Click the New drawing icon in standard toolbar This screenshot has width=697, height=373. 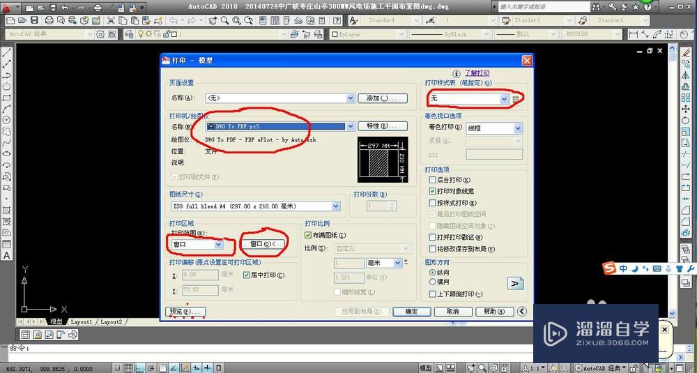point(11,20)
